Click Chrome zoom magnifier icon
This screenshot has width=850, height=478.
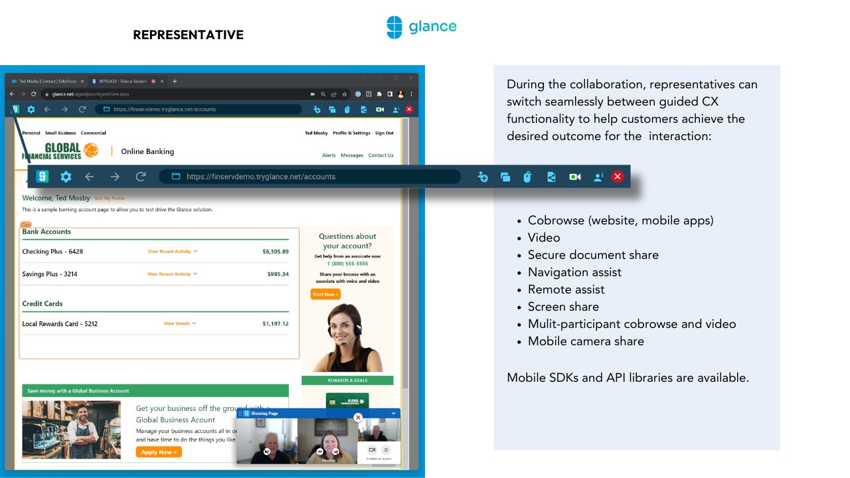[323, 94]
